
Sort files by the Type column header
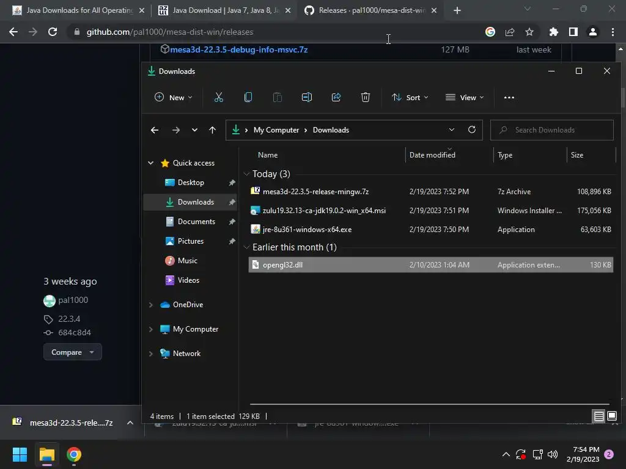click(x=504, y=155)
